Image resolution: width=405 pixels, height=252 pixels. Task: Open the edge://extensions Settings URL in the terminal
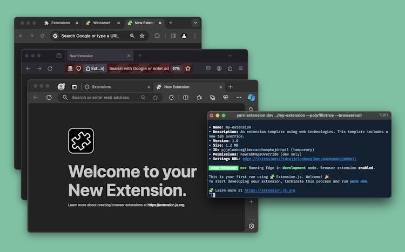pyautogui.click(x=299, y=159)
